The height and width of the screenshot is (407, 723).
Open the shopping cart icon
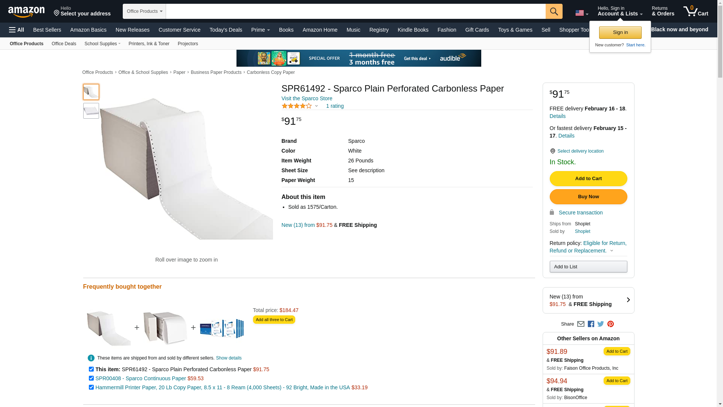pyautogui.click(x=696, y=11)
